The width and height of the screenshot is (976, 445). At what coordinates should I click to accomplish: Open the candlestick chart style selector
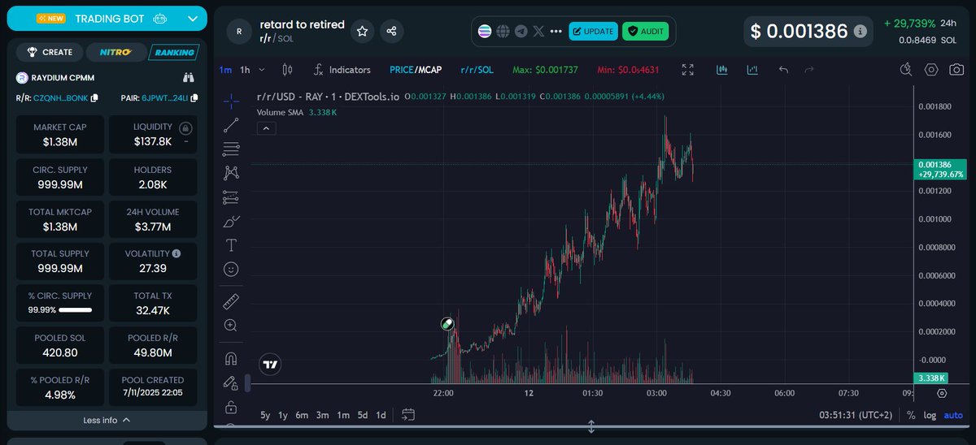[287, 70]
